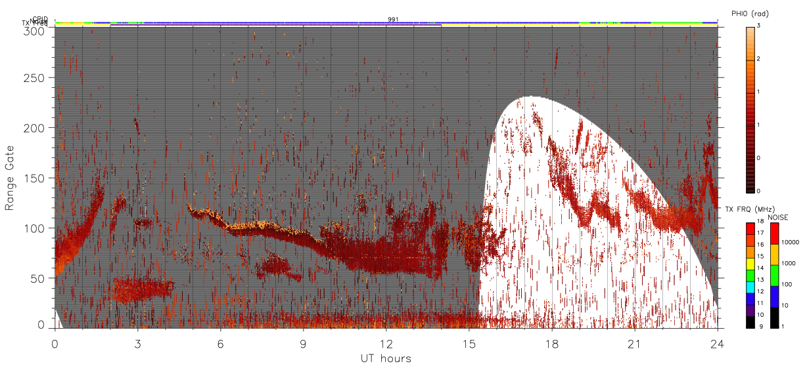Click the 3 tick label on PHI0 colorbar

[x=760, y=27]
